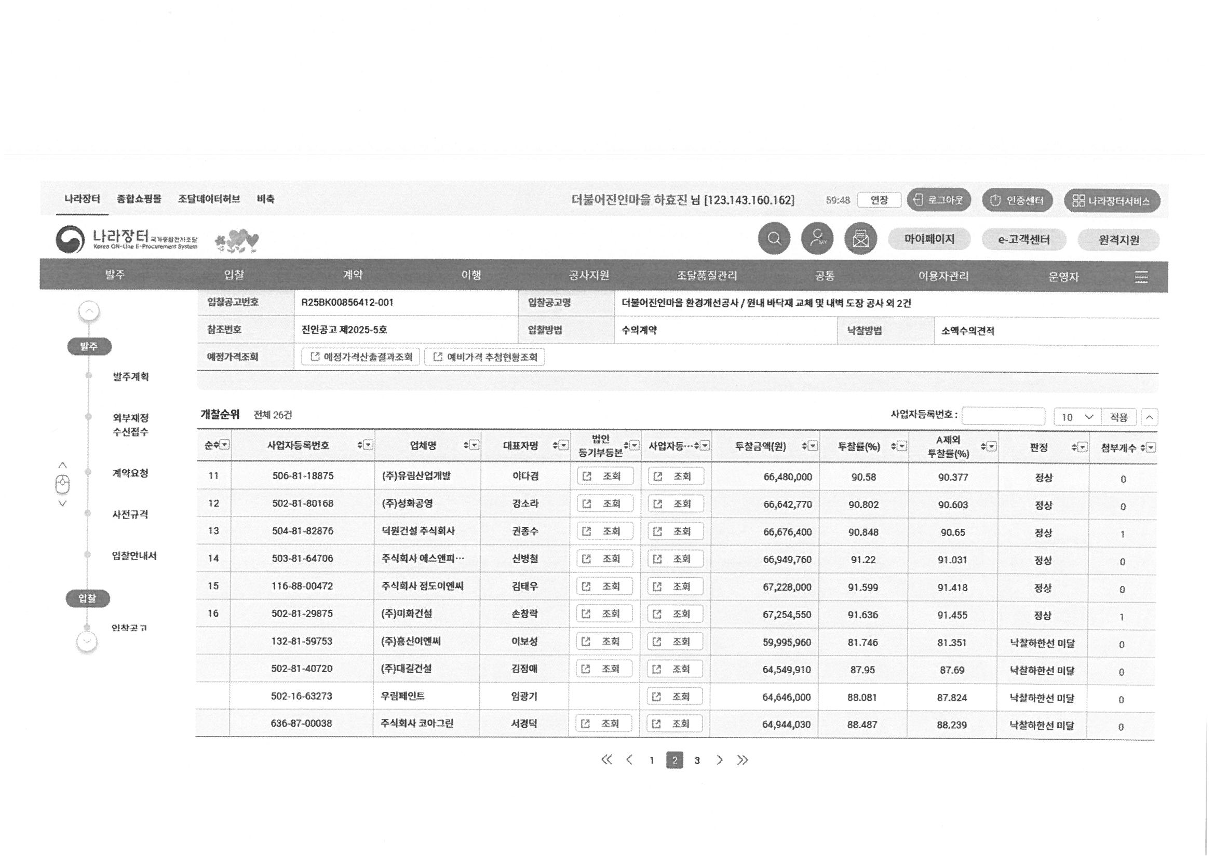Open 계약요청 in the sidebar
Screen dimensions: 1214x858
[130, 473]
